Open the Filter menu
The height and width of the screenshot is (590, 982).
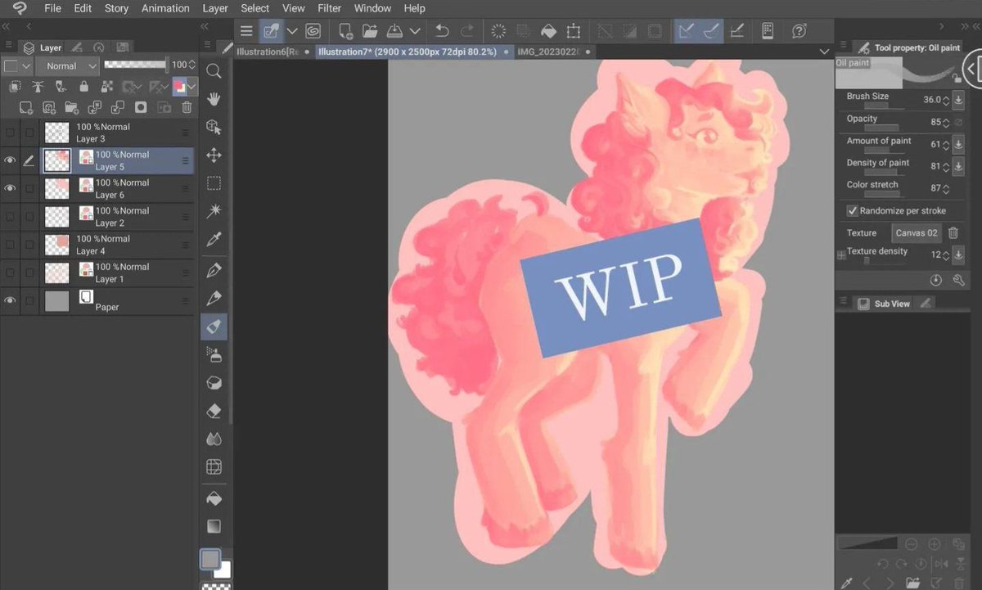(x=329, y=8)
